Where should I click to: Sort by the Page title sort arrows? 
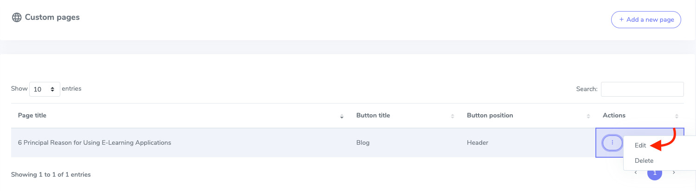(x=342, y=116)
